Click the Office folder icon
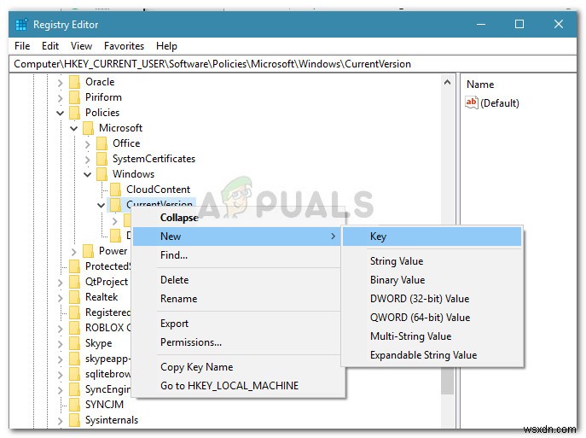 [x=102, y=143]
